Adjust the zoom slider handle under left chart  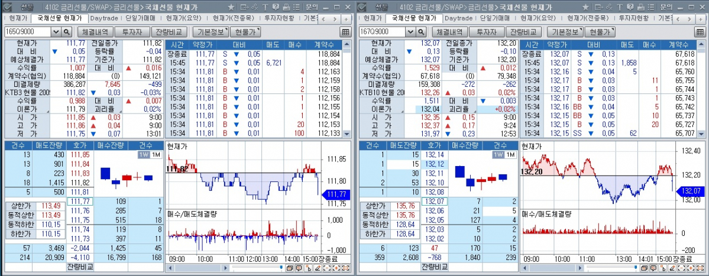pos(281,267)
